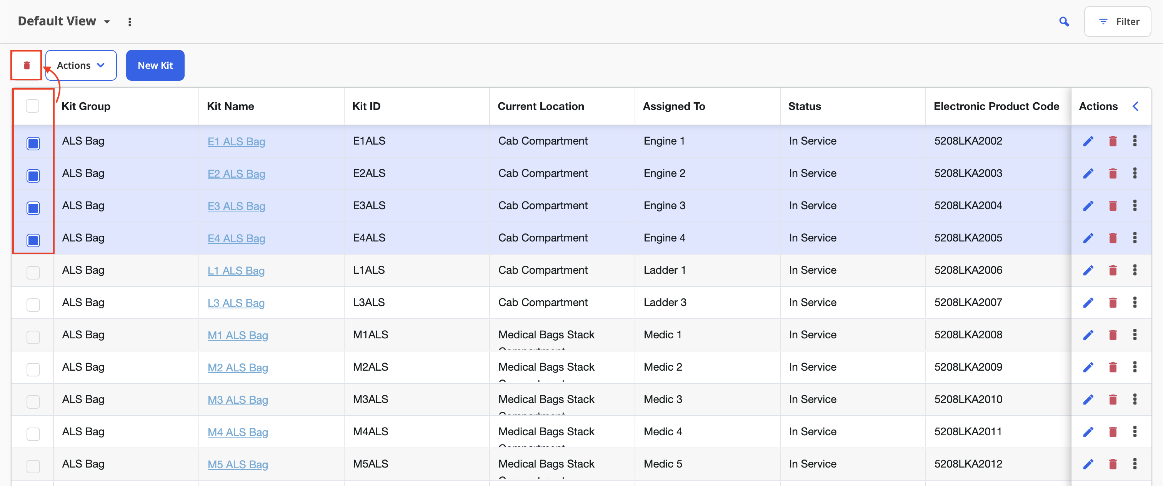Open the Filter button
The image size is (1163, 486).
[1117, 22]
